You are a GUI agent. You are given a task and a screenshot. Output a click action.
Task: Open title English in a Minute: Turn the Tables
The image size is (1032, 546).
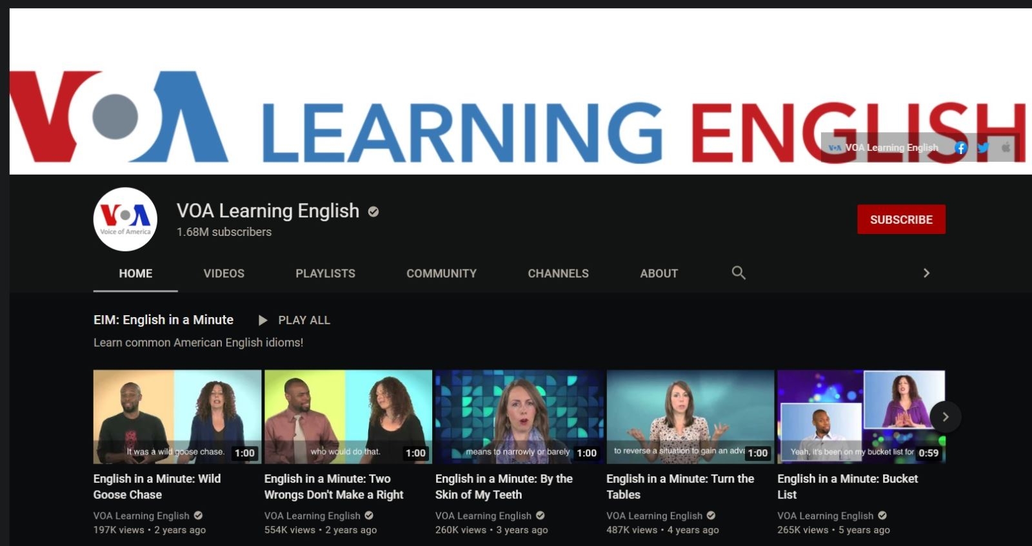coord(680,487)
